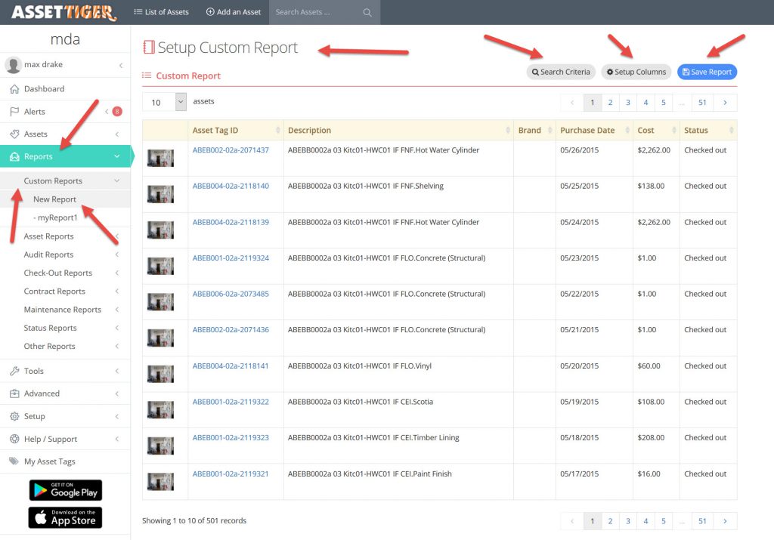Open Help / Support in sidebar
The height and width of the screenshot is (540, 774).
pyautogui.click(x=50, y=439)
